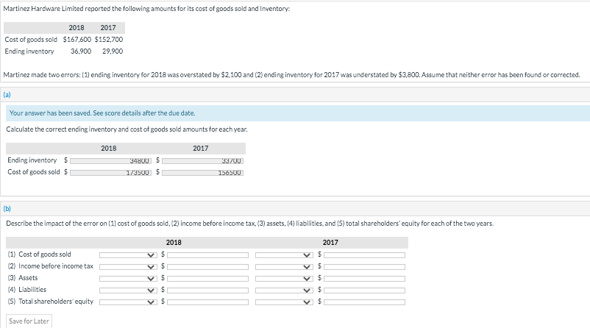Open 2018 Assets impact dropdown
590x328 pixels.
128,279
